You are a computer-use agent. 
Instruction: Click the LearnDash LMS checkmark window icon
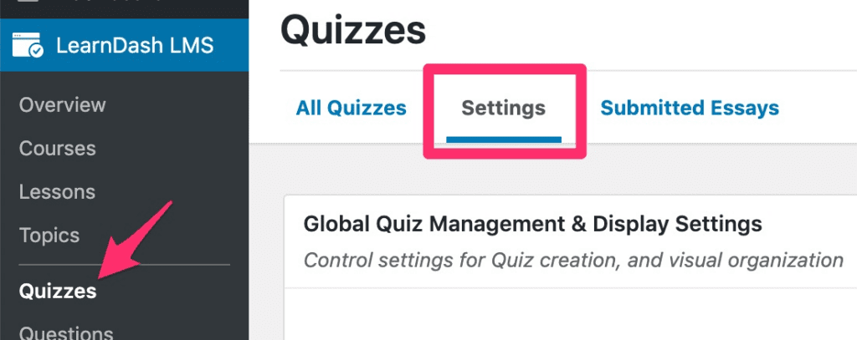point(28,45)
